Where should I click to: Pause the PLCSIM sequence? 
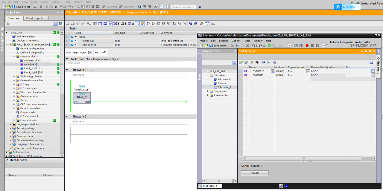tap(317, 45)
